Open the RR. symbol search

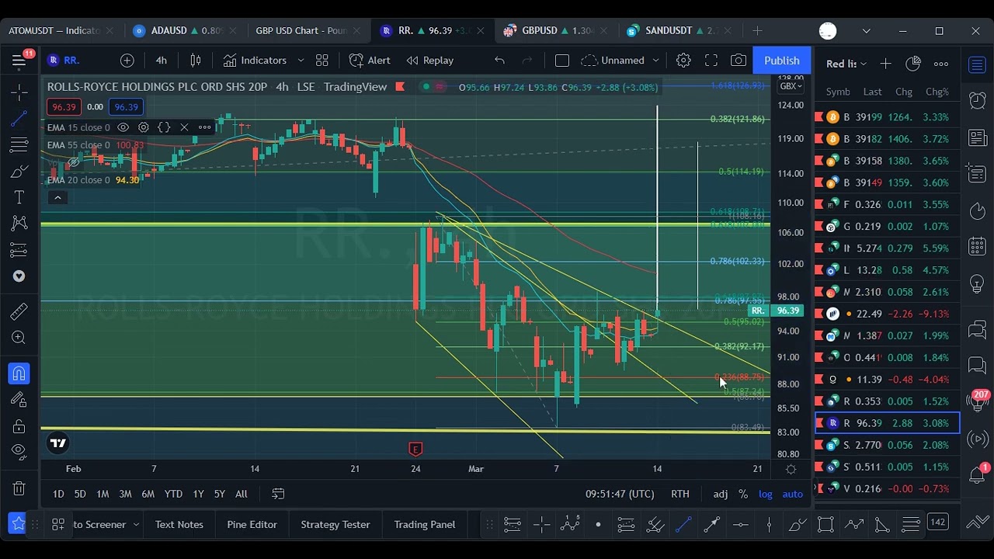64,60
